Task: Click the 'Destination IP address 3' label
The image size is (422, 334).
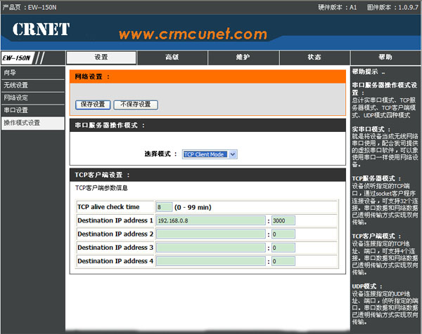Action: tap(115, 248)
